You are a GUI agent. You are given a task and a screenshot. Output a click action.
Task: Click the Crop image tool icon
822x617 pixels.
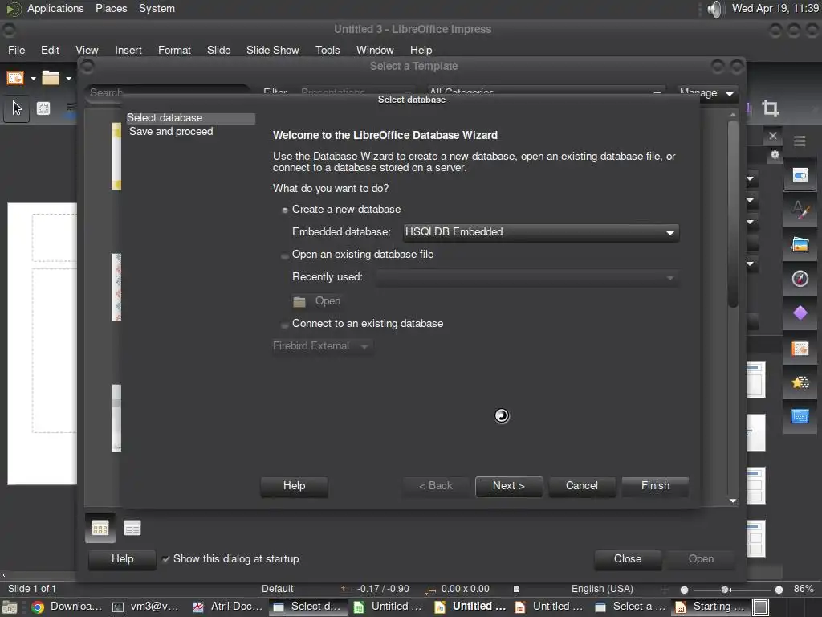pyautogui.click(x=770, y=108)
